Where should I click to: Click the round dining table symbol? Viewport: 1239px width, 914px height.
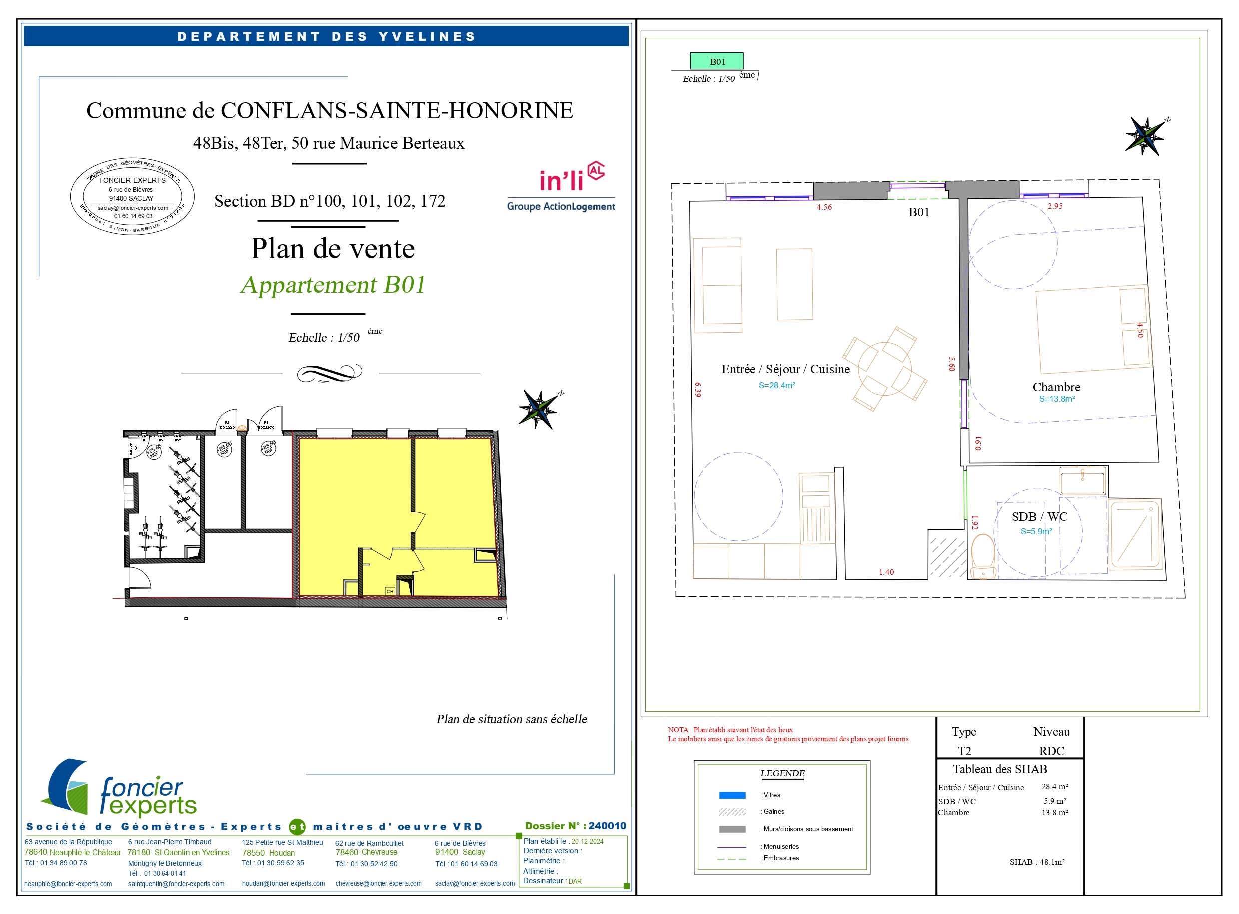click(884, 368)
